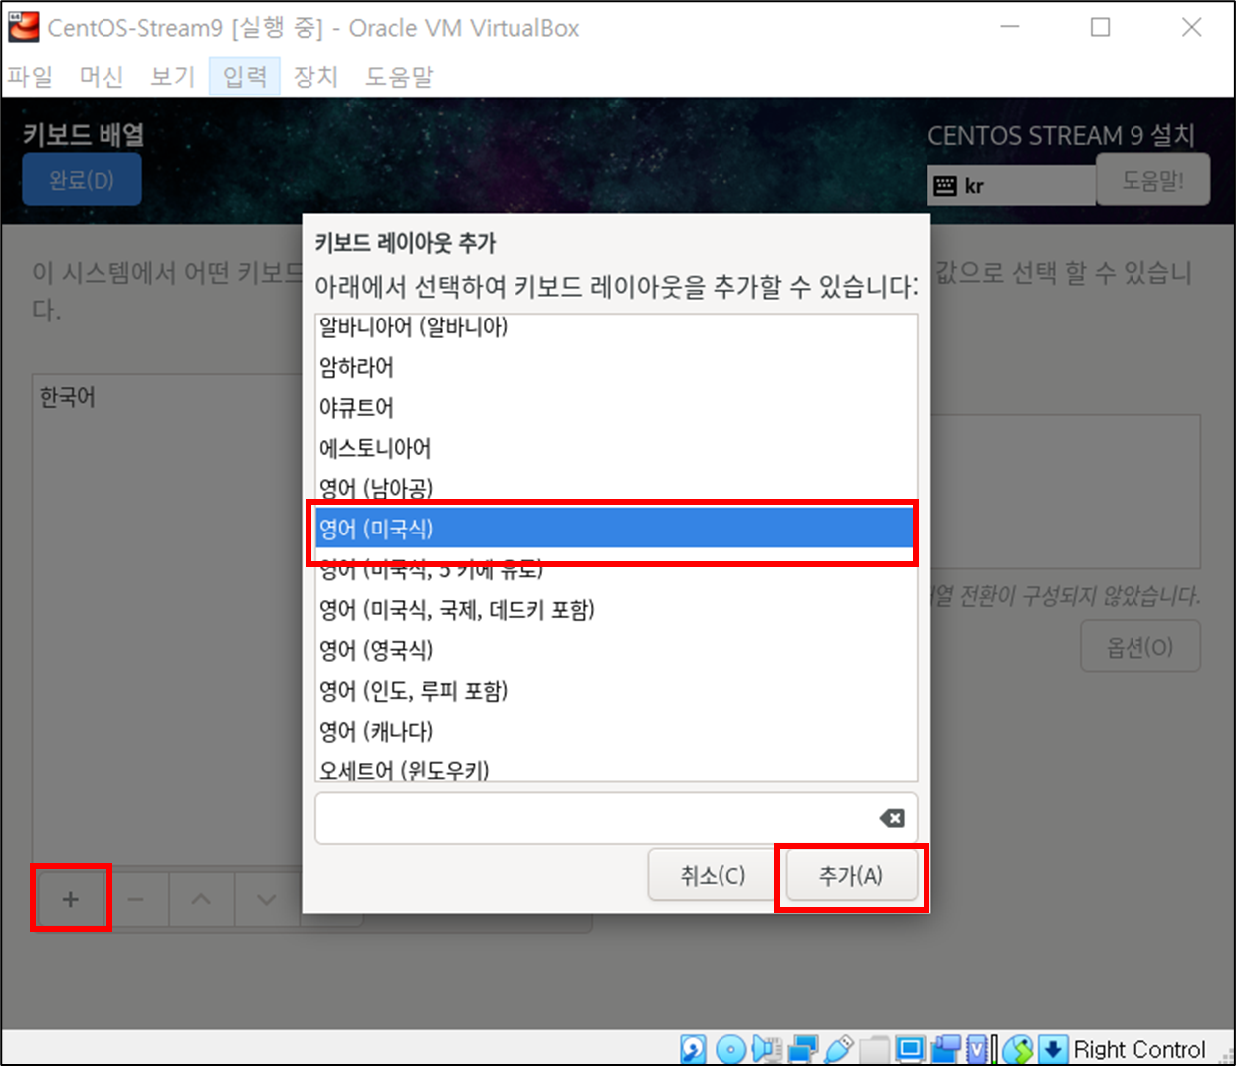This screenshot has width=1236, height=1066.
Task: Click the virtualization CPU status icon
Action: (x=978, y=1049)
